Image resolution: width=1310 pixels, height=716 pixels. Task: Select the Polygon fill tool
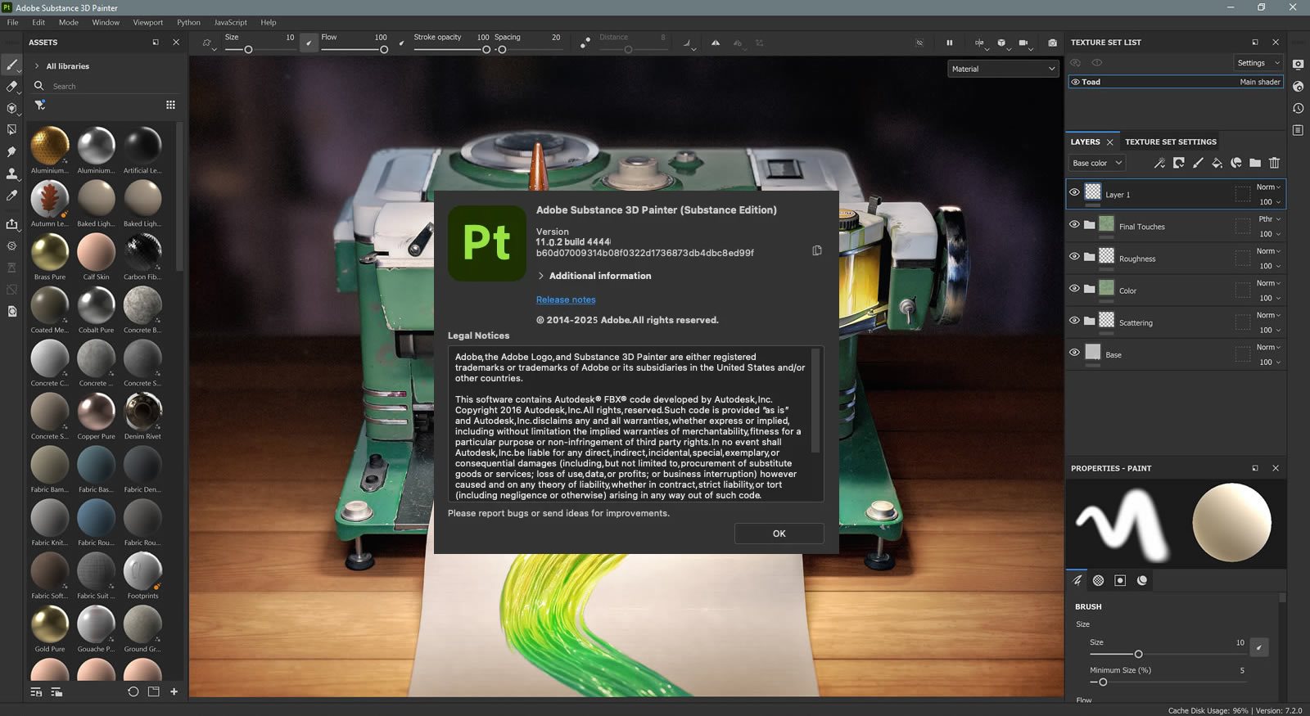point(11,129)
